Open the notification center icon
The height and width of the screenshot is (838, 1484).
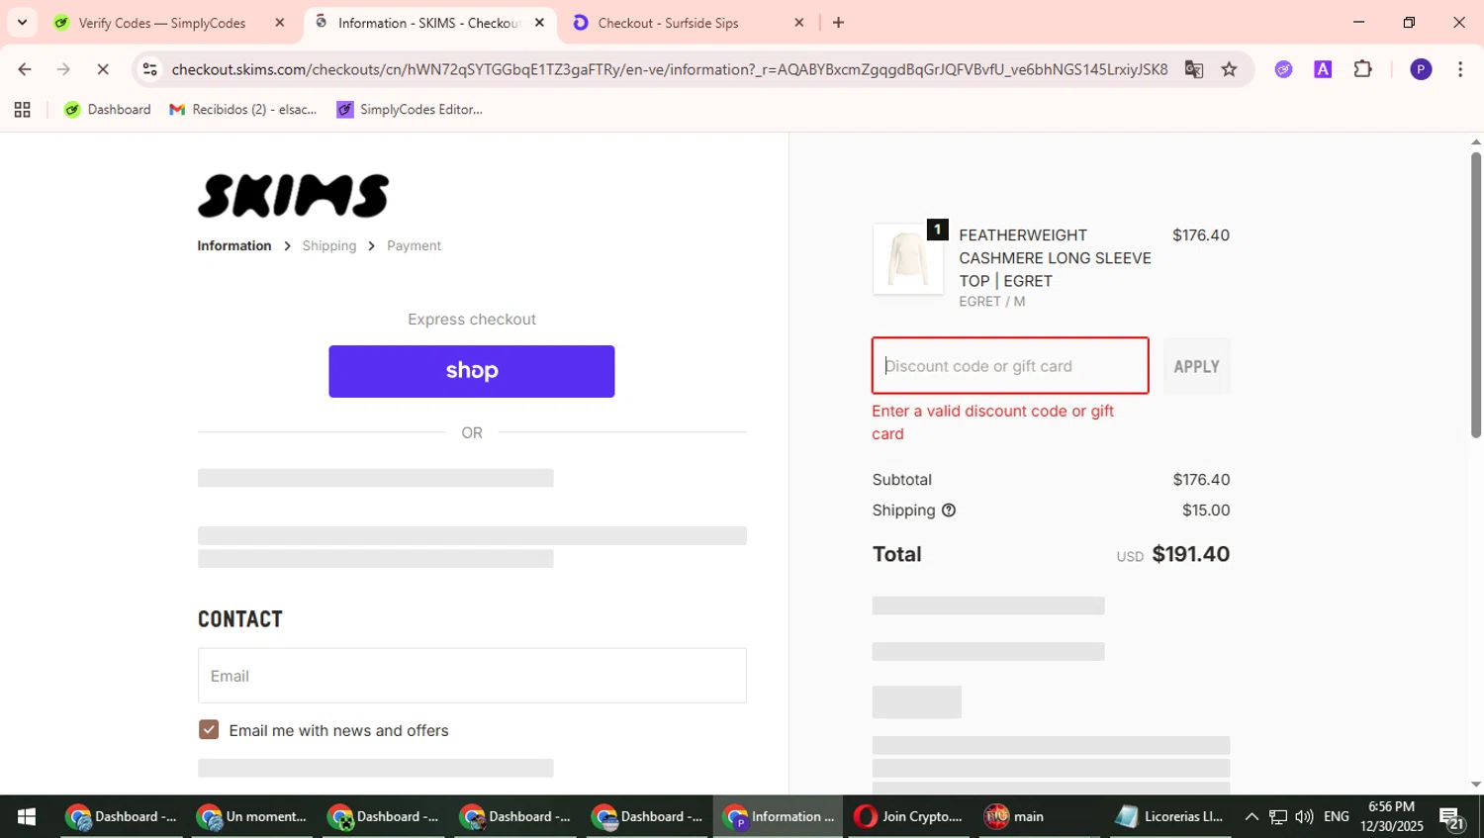[x=1452, y=818]
